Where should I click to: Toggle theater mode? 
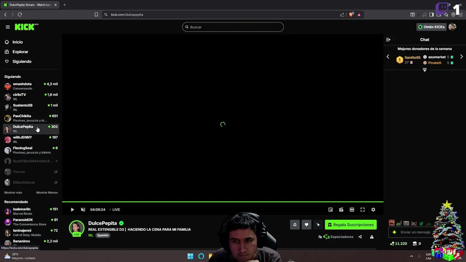pyautogui.click(x=352, y=210)
